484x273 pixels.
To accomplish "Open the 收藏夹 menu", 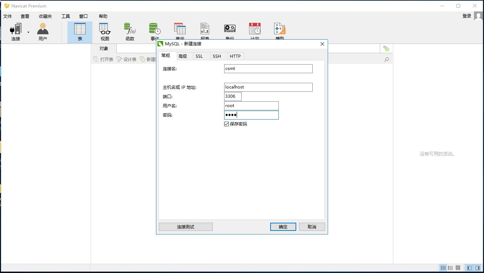I will [45, 16].
